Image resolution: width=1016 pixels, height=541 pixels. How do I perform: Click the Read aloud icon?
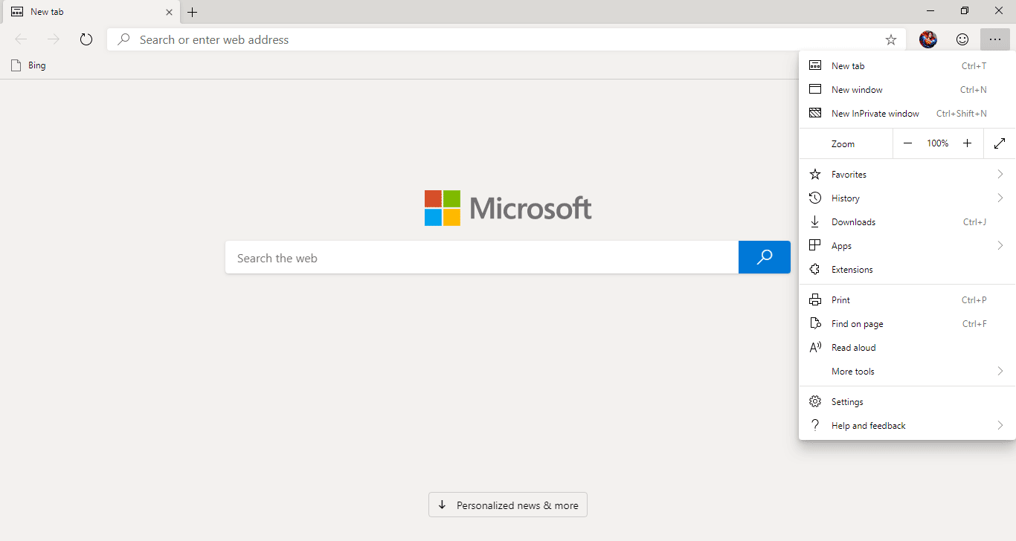(x=815, y=347)
